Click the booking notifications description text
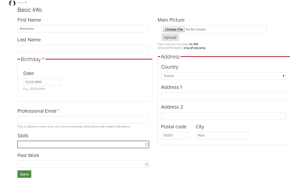This screenshot has height=185, width=290. [x=74, y=126]
